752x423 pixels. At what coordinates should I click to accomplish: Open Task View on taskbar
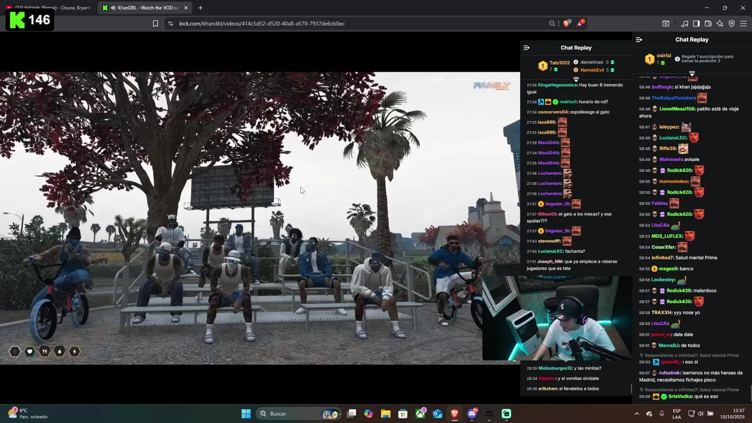point(351,414)
